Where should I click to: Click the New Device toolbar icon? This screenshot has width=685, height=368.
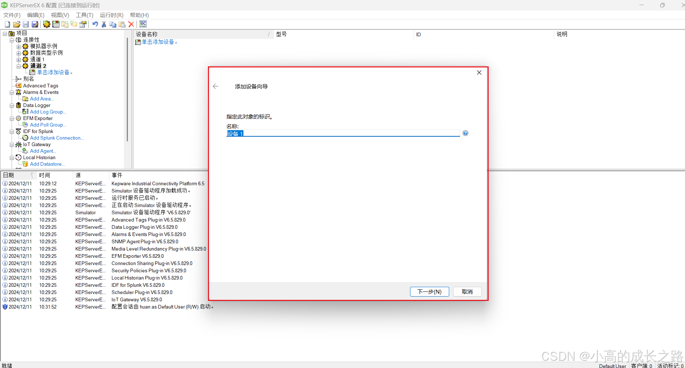pos(56,24)
